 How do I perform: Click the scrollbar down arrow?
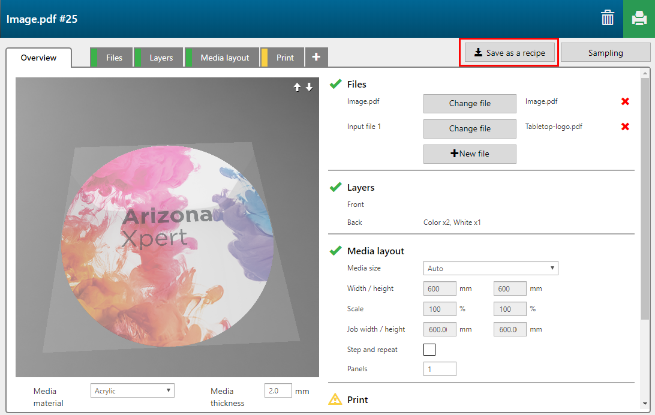(x=645, y=404)
